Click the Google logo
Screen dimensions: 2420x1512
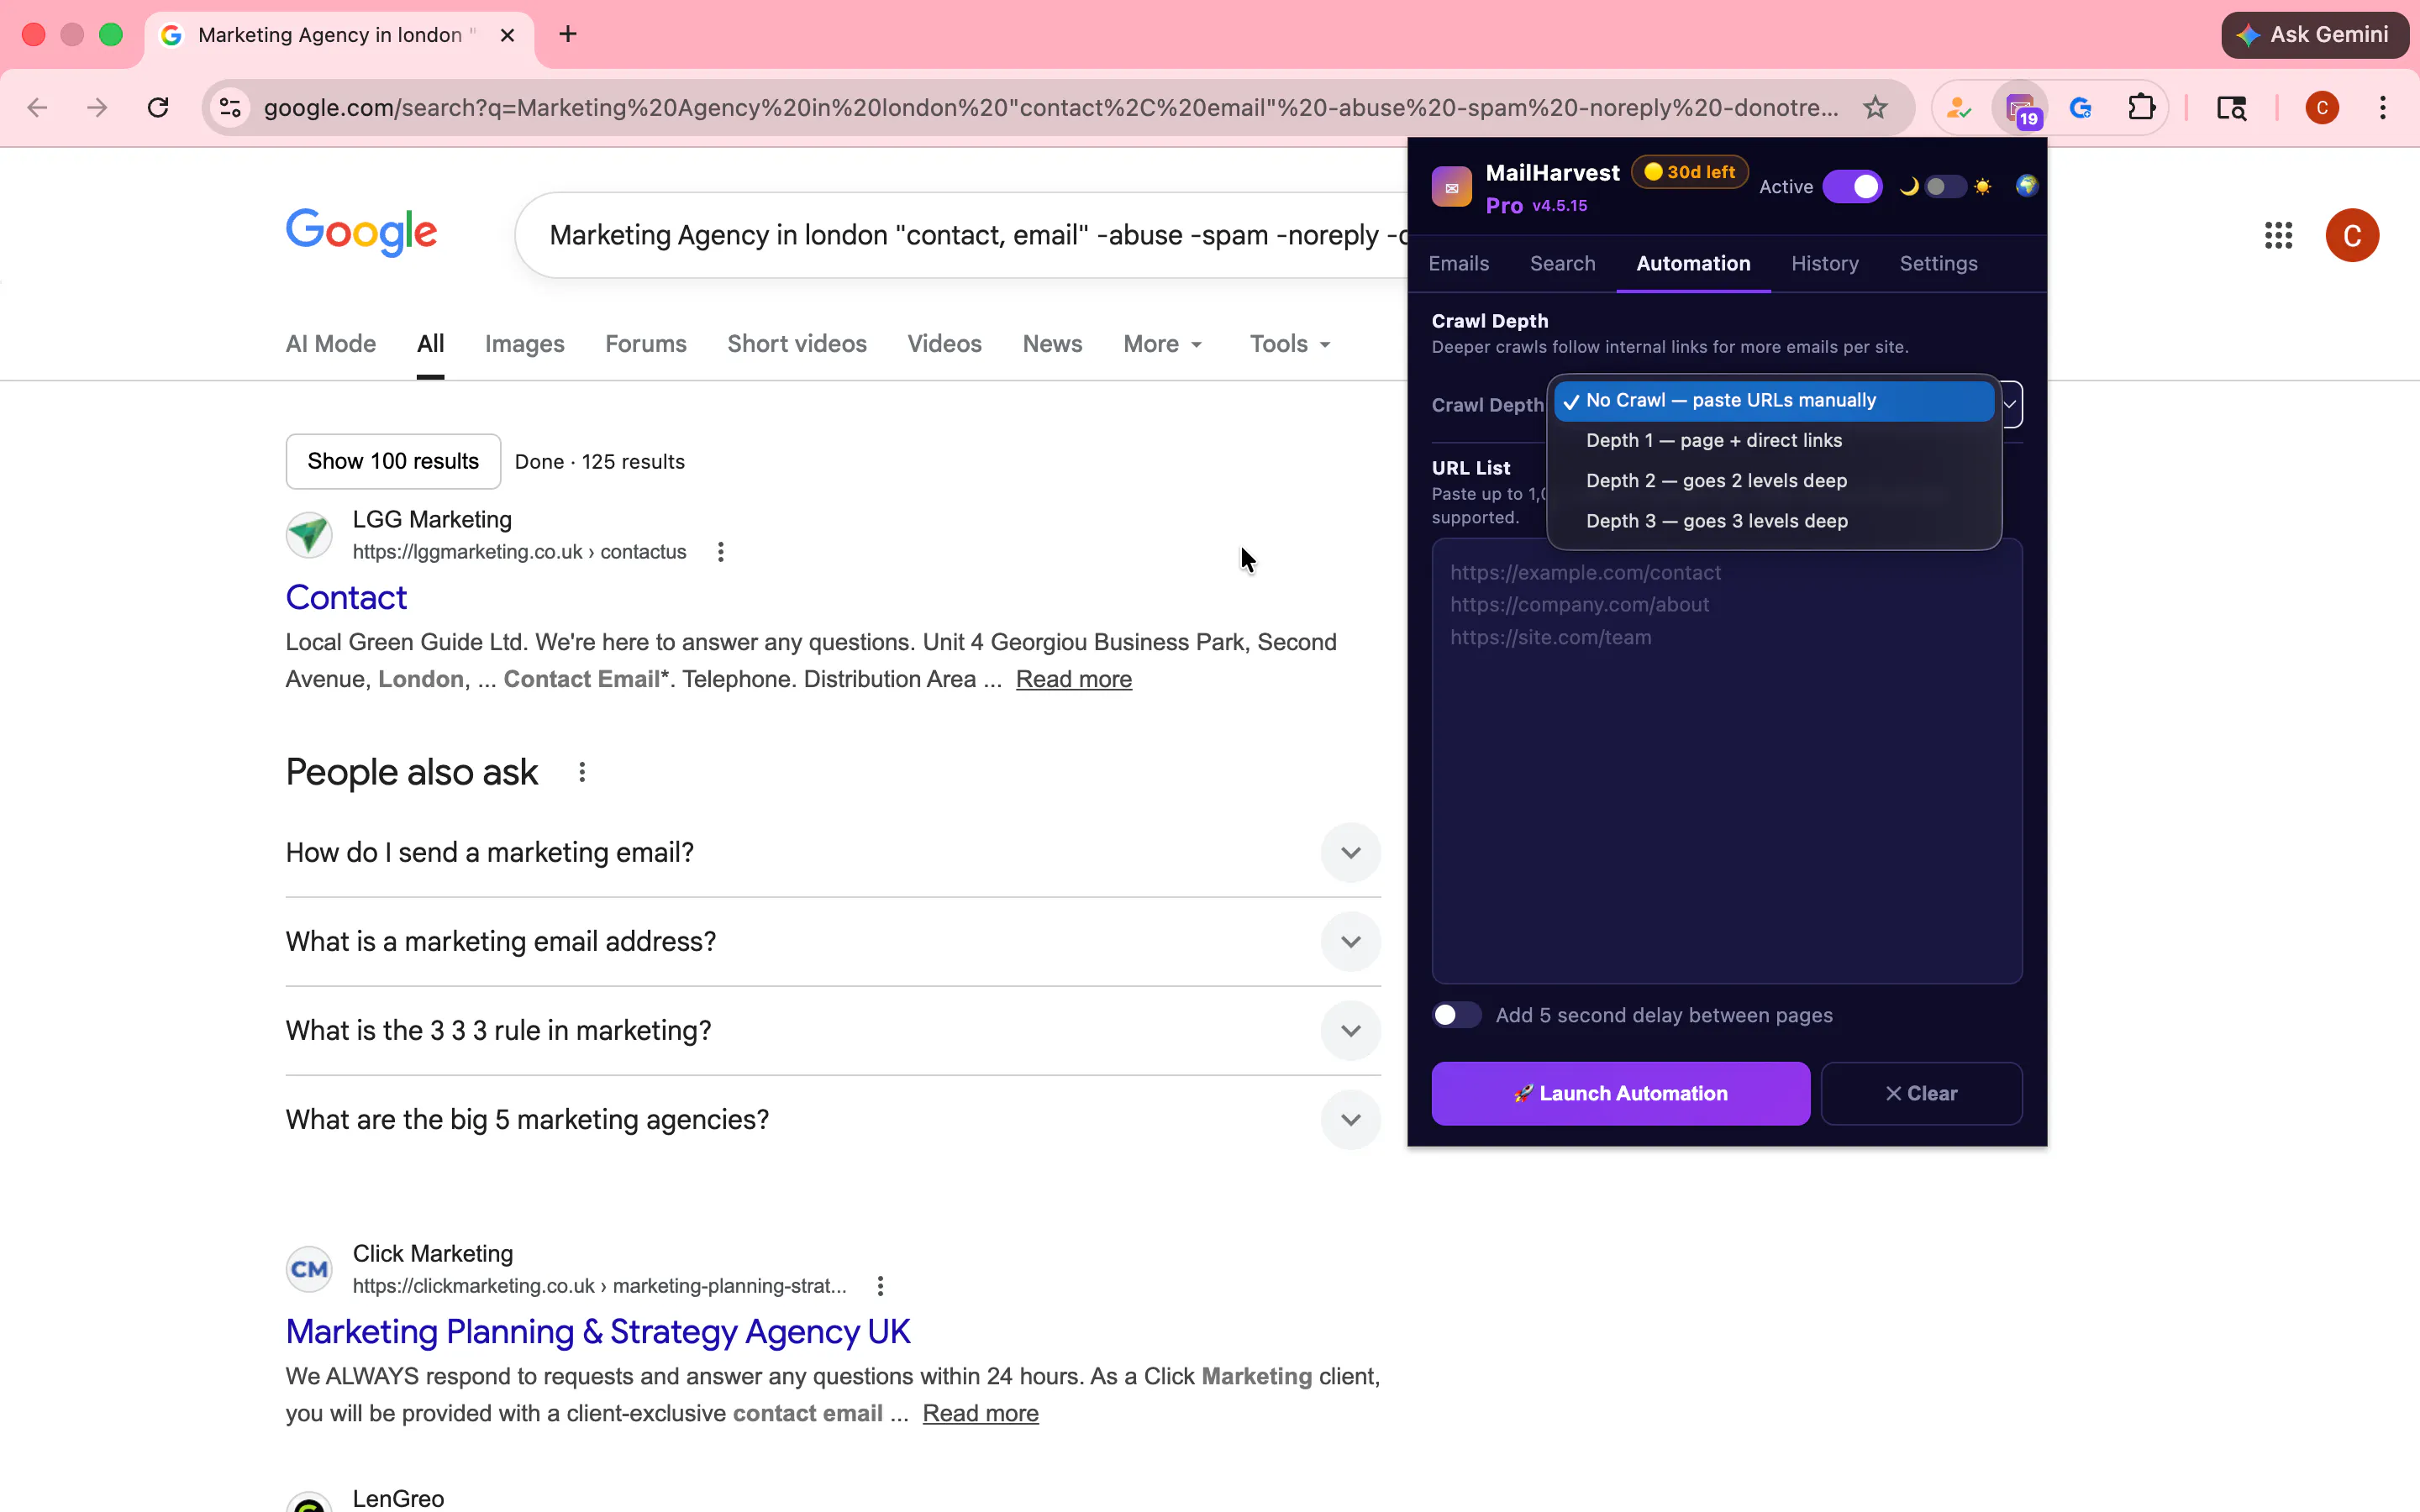362,232
